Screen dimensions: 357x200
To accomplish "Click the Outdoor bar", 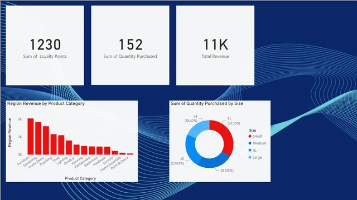I will [x=76, y=149].
